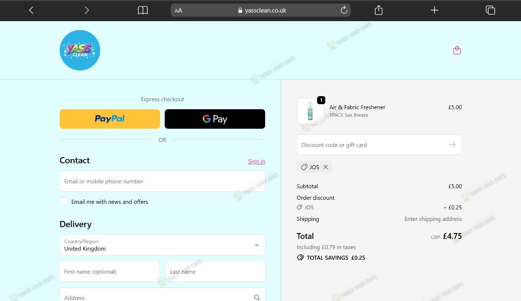
Task: Select the Air & Fabric Freshener product name
Action: 357,107
